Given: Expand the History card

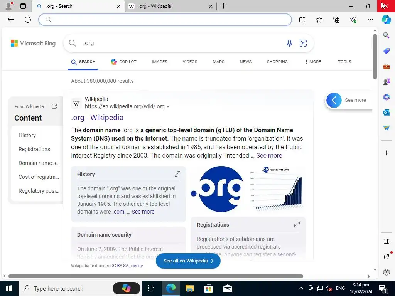Looking at the screenshot, I should (177, 174).
